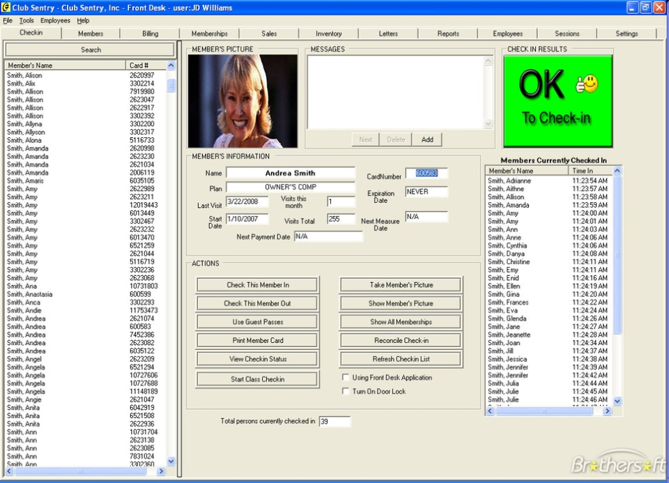
Task: Click Take Member's Picture button
Action: 401,284
